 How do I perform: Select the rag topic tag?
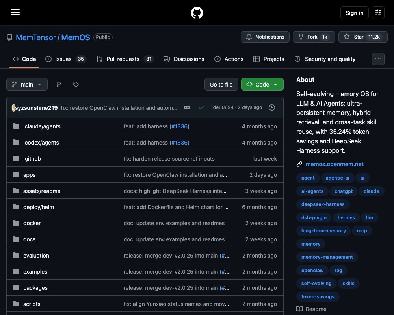338,270
